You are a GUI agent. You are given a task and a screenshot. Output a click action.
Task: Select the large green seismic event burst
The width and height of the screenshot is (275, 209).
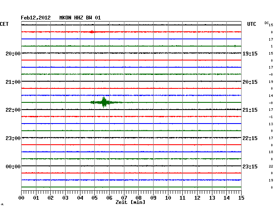point(106,102)
